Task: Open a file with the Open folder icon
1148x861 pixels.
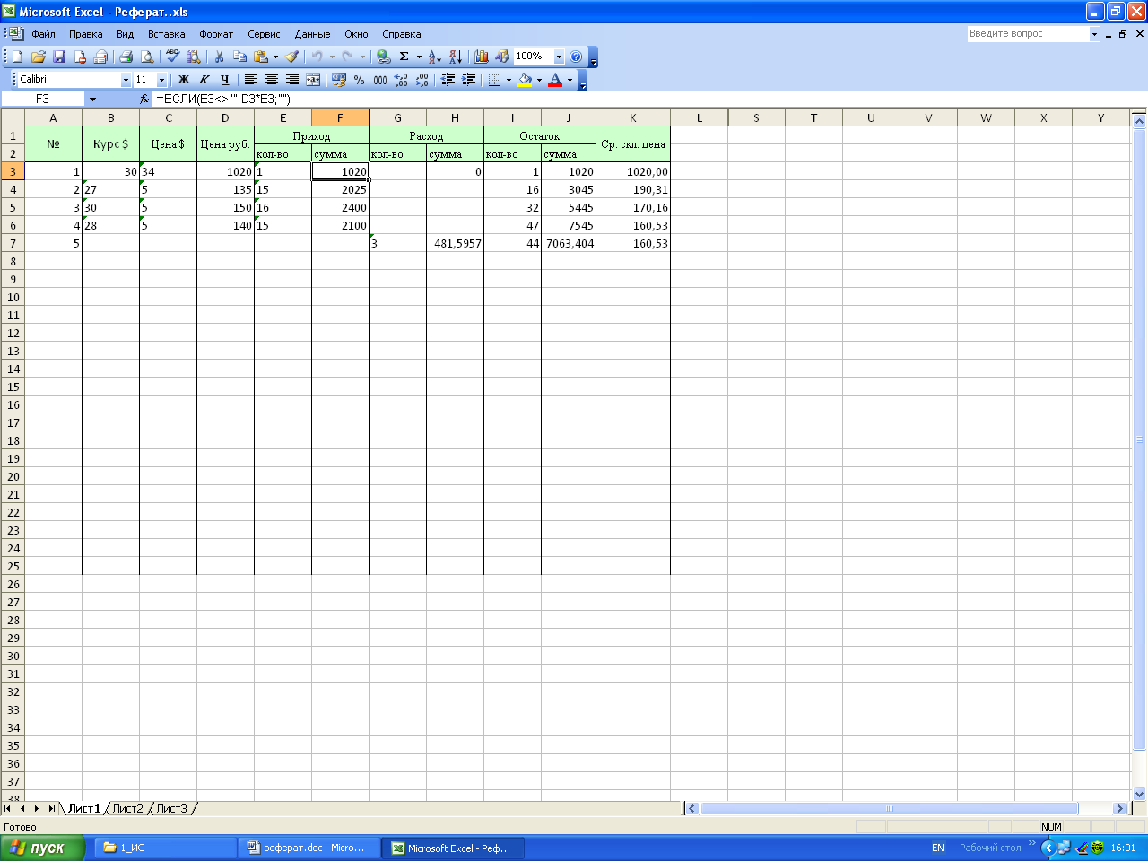Action: tap(38, 57)
